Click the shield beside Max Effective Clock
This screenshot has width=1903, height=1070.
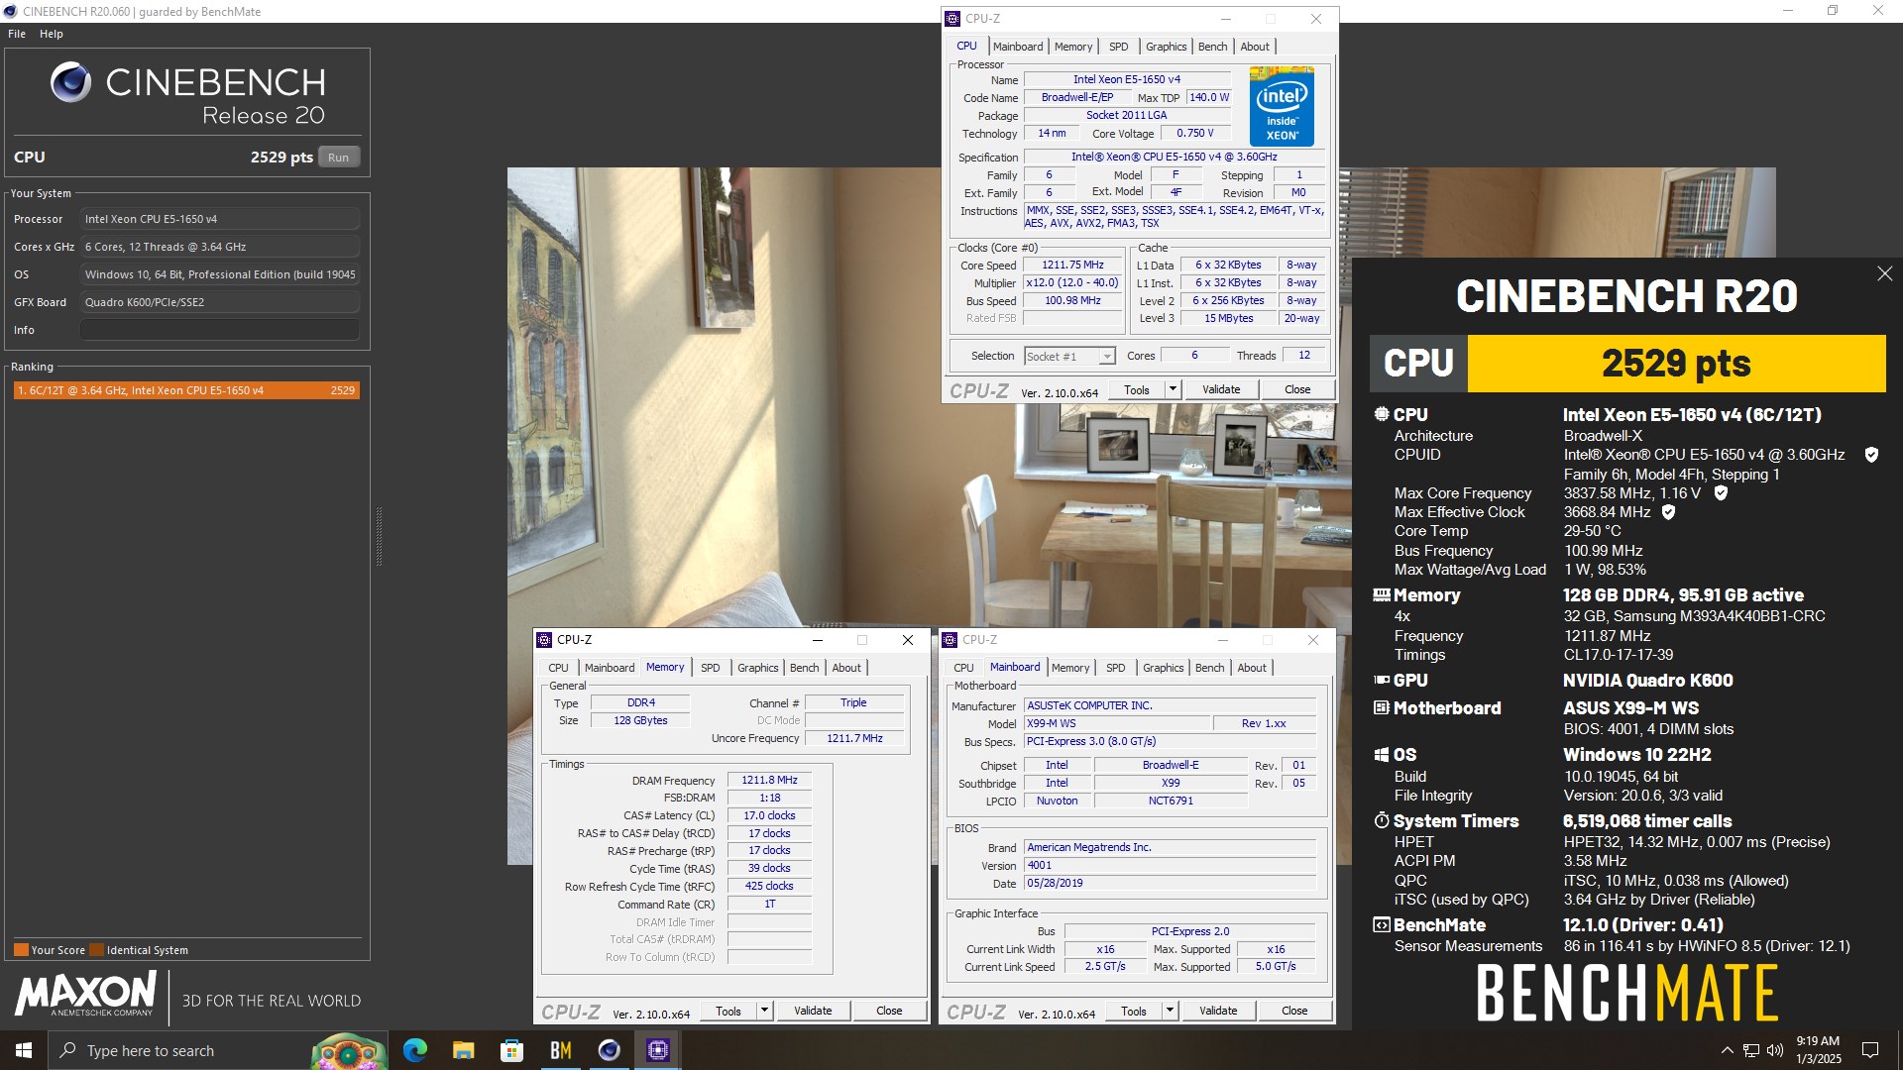pos(1668,512)
